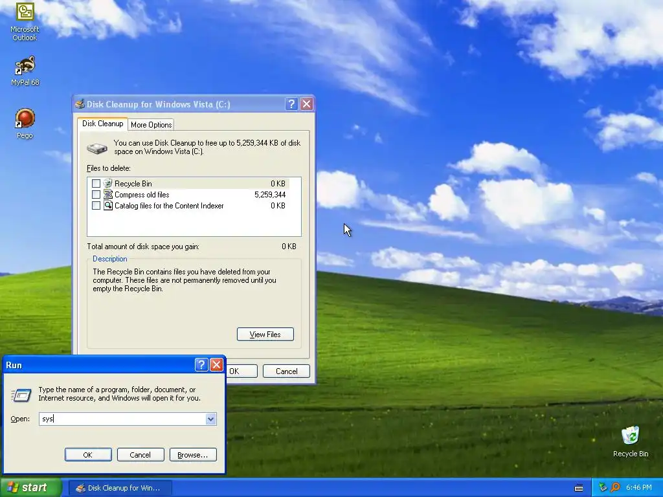Click the '5,259,344' size value in list
The image size is (663, 497).
(x=270, y=194)
